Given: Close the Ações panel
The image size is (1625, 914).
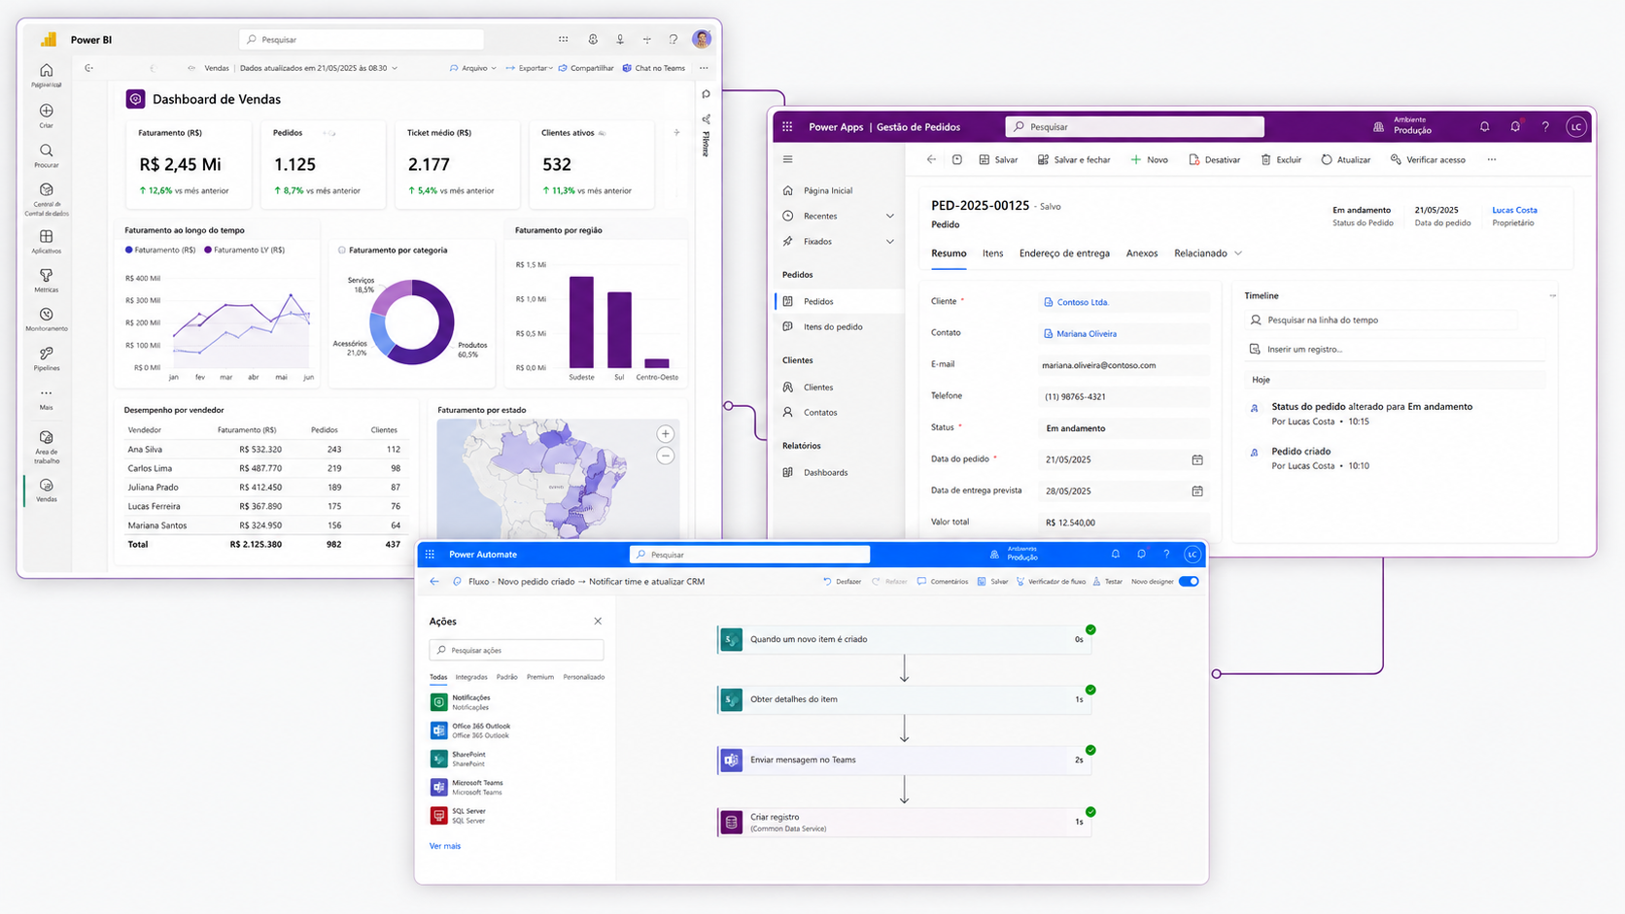Looking at the screenshot, I should tap(598, 622).
